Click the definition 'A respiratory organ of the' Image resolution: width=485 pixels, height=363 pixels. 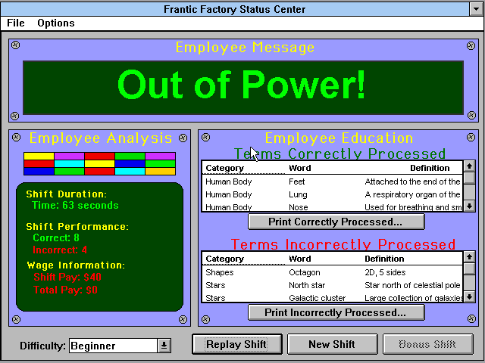(412, 194)
